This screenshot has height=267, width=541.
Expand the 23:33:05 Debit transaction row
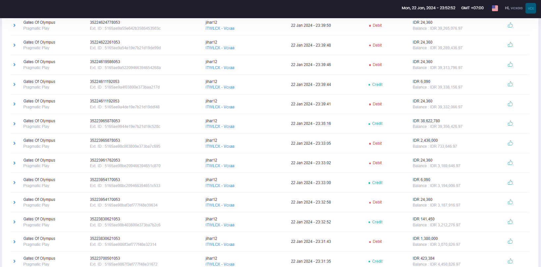(x=14, y=143)
